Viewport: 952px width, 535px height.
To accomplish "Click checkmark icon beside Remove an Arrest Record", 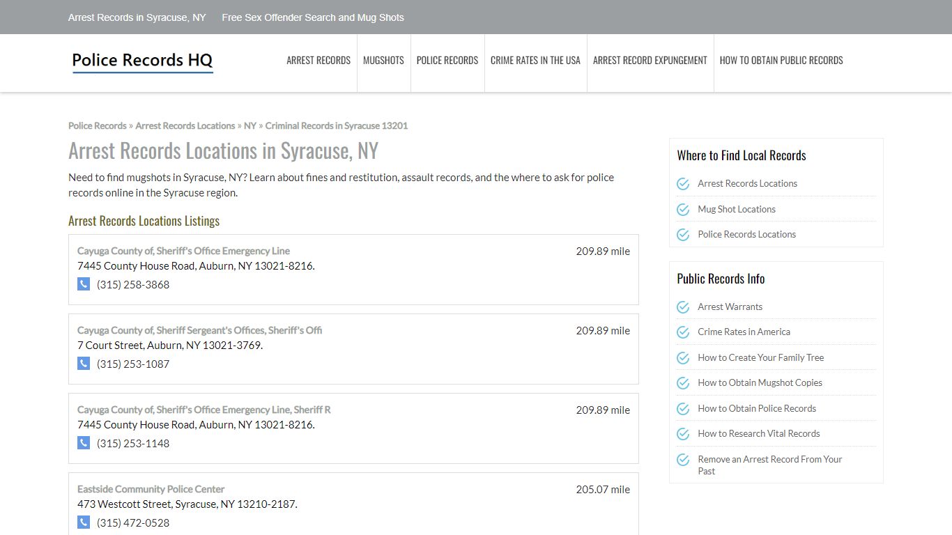I will click(x=683, y=460).
